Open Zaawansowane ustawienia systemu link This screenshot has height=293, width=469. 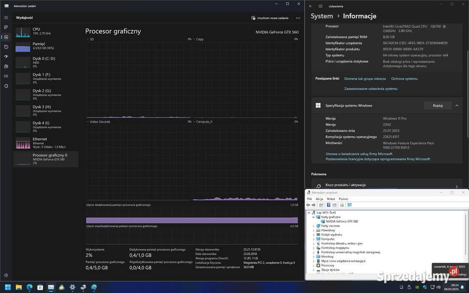[371, 89]
